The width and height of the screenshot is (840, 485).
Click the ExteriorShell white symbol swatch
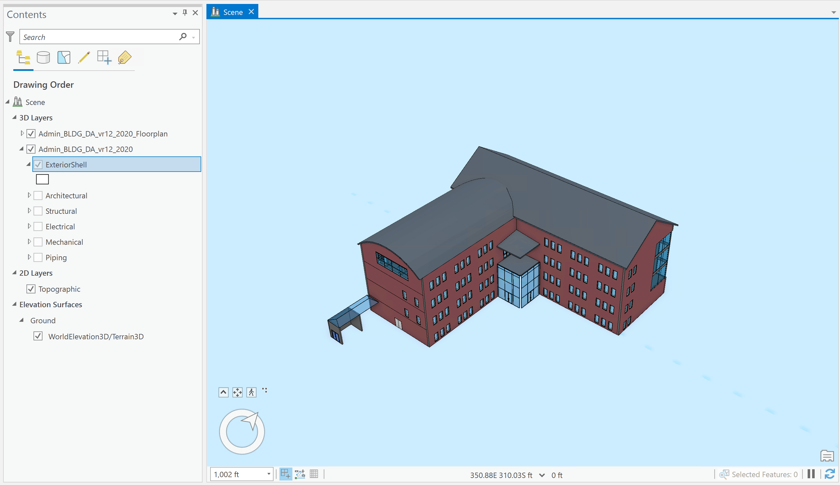click(x=42, y=179)
